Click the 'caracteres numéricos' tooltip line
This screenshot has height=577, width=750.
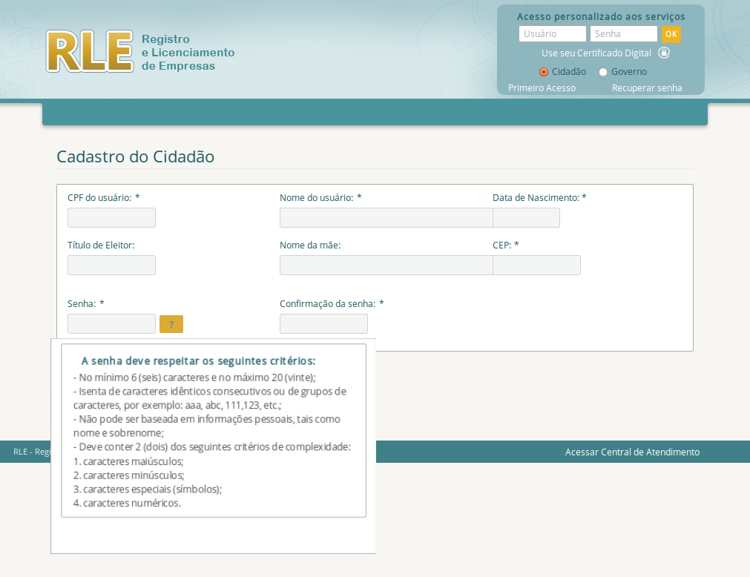tap(127, 503)
